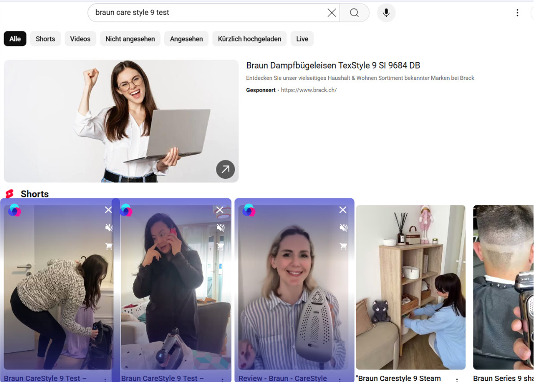Open options menu for Review - Braun - CareStyle short
The height and width of the screenshot is (382, 534).
tap(340, 379)
